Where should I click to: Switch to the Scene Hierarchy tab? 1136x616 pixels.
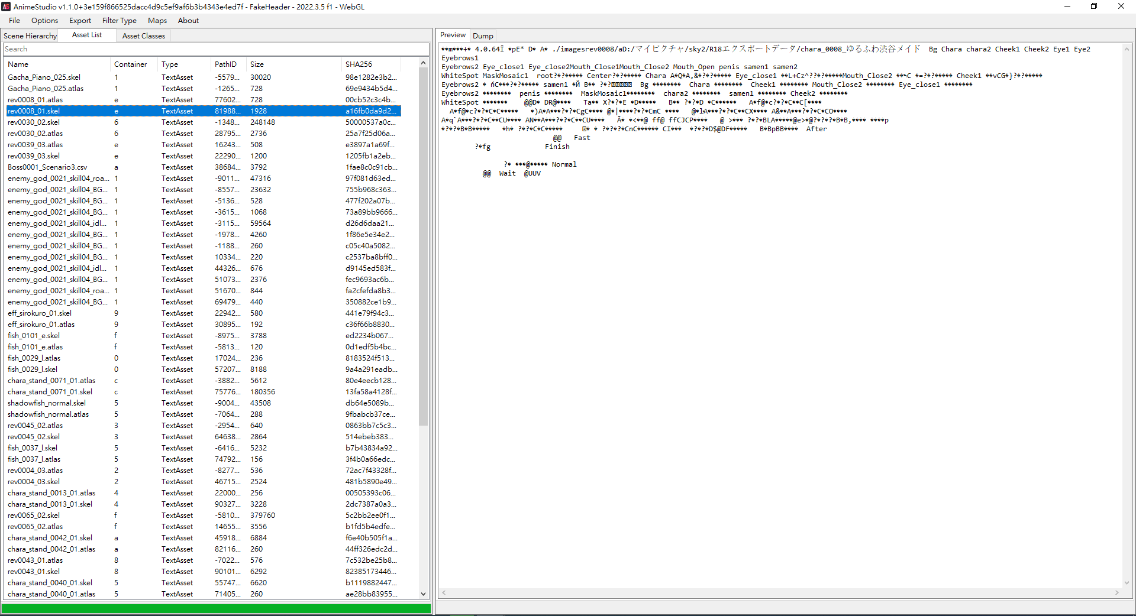[30, 36]
